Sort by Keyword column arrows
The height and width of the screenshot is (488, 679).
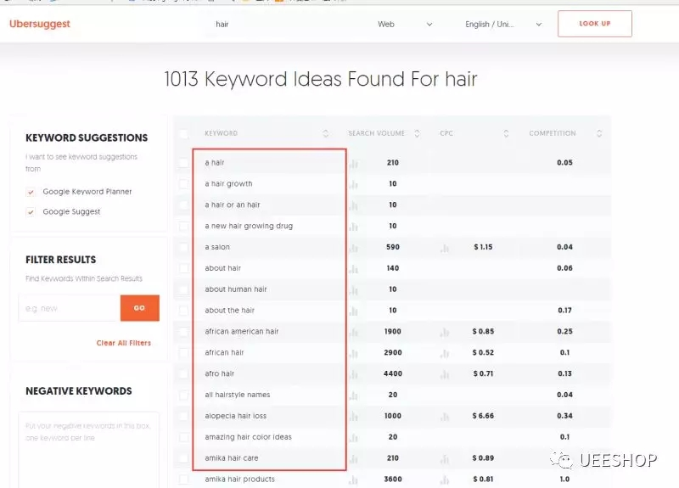pyautogui.click(x=326, y=133)
